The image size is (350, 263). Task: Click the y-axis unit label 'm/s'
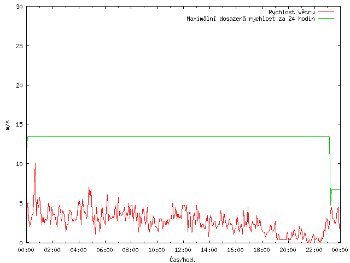point(8,125)
